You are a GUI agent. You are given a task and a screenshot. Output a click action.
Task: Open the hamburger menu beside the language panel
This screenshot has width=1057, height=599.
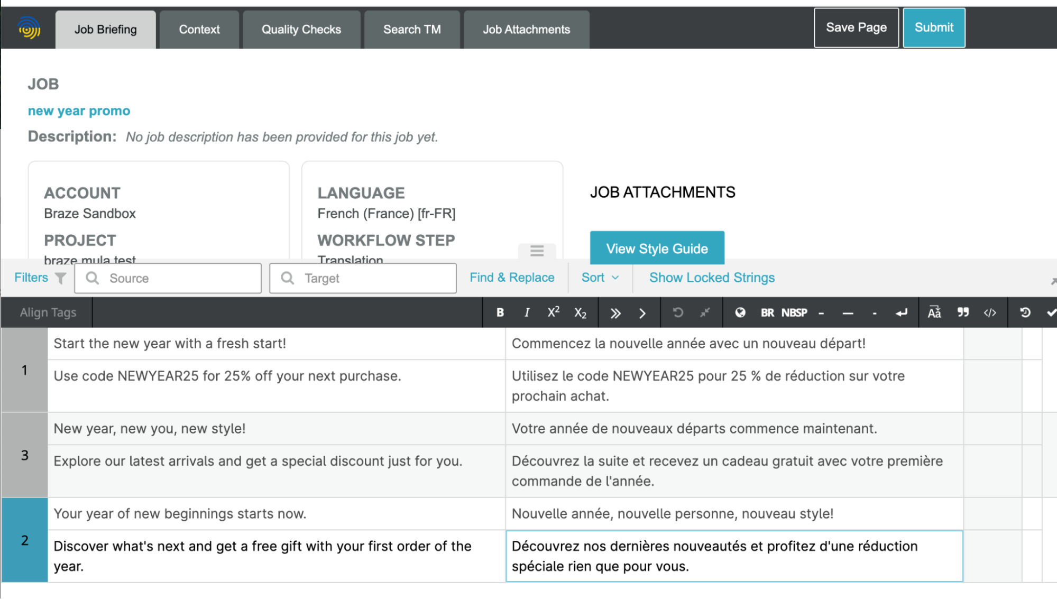tap(537, 251)
